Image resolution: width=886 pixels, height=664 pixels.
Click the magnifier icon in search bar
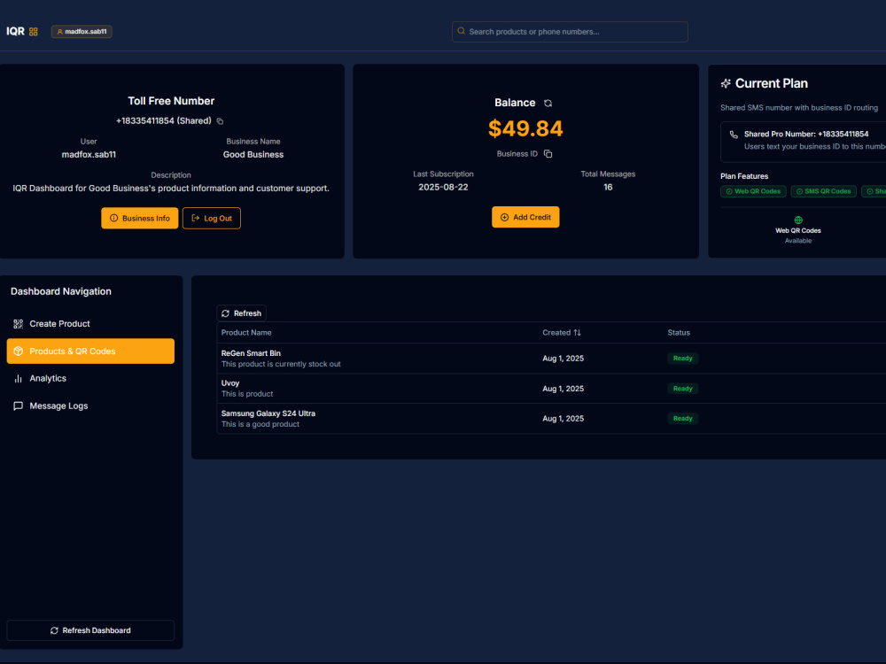(461, 31)
